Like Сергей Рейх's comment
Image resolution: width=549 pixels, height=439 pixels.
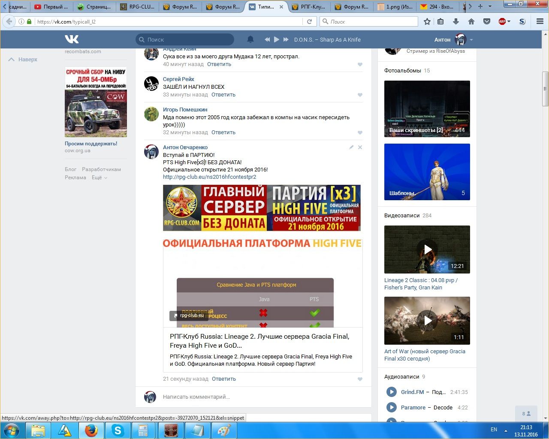[x=360, y=95]
